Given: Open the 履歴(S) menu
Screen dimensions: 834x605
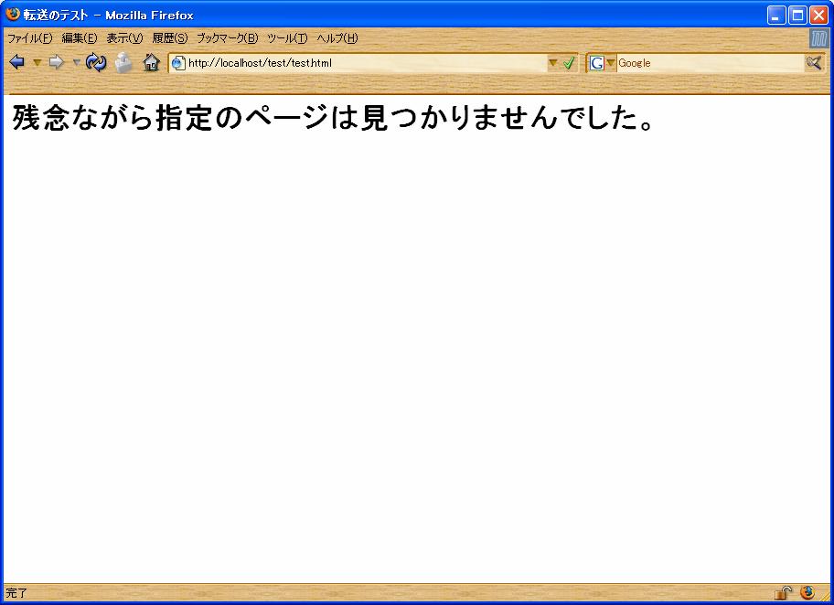Looking at the screenshot, I should pos(169,38).
